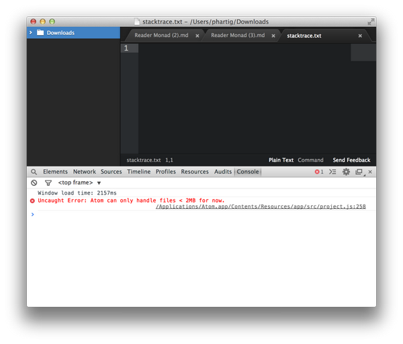
Task: Clear the console log icon
Action: (x=34, y=182)
